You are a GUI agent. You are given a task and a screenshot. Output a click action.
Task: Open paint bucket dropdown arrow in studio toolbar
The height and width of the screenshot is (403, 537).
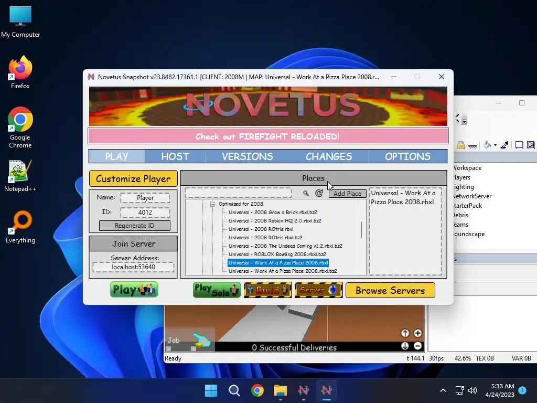(495, 145)
